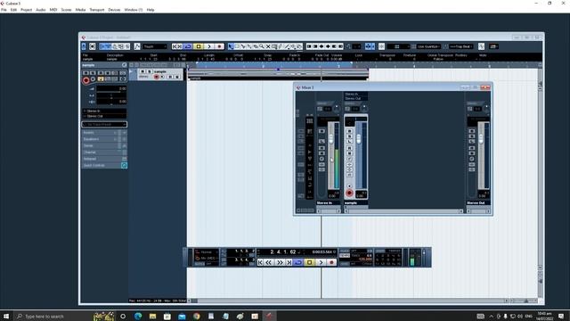
Task: Click the Windows Start button
Action: click(x=6, y=317)
